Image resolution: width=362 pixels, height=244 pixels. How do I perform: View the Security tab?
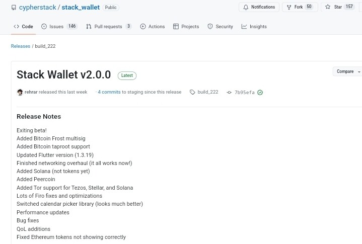click(220, 27)
